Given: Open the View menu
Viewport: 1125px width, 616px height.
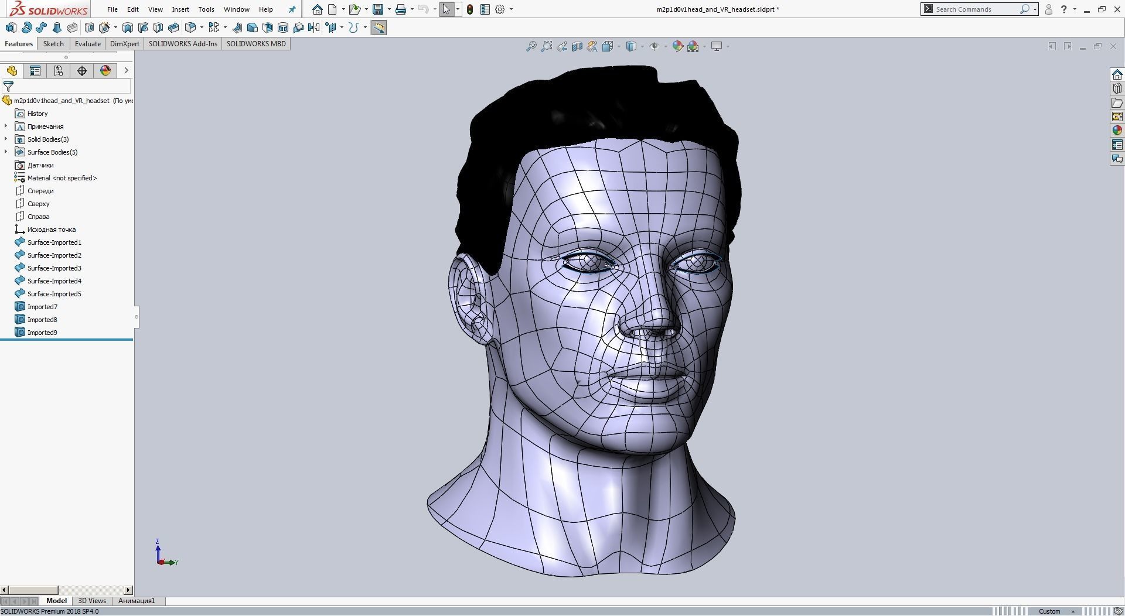Looking at the screenshot, I should tap(155, 9).
